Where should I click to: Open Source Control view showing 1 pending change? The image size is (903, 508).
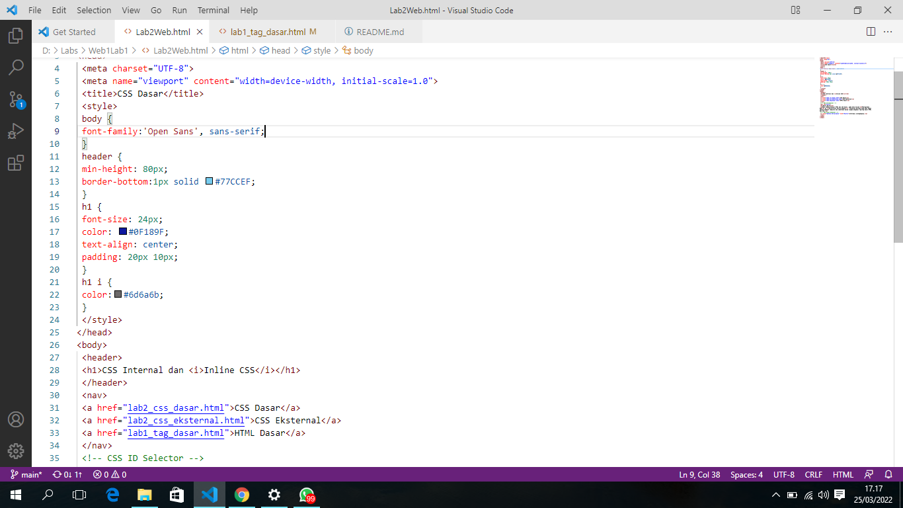(x=16, y=99)
